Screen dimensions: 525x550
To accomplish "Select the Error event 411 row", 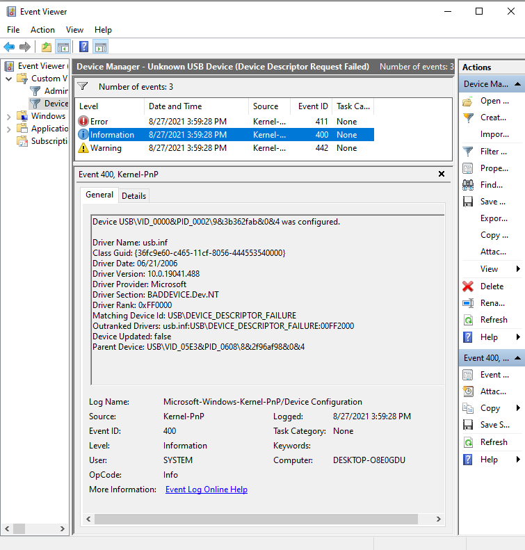I will (x=225, y=122).
